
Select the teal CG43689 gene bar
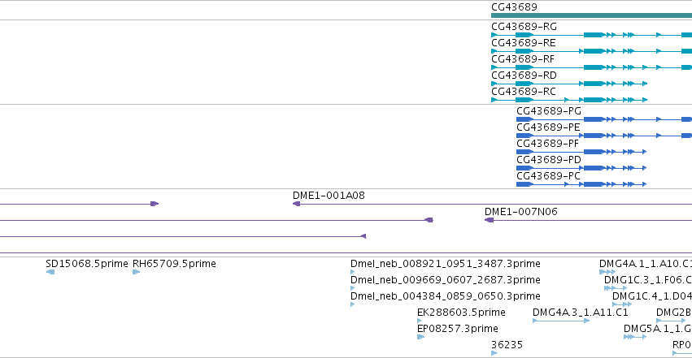tap(591, 16)
